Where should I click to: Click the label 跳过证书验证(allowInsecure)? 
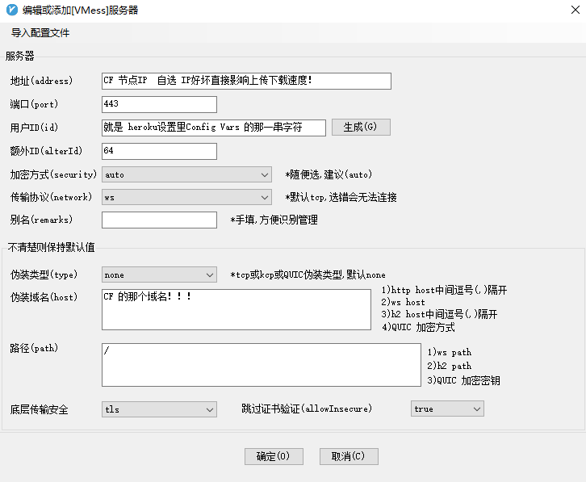[x=307, y=409]
